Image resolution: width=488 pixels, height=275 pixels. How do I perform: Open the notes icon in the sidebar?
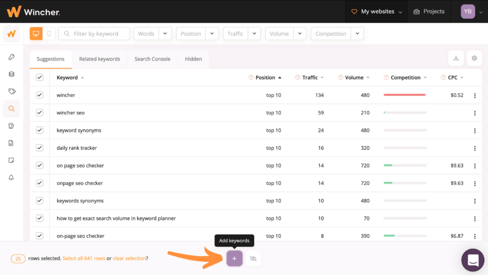11,160
